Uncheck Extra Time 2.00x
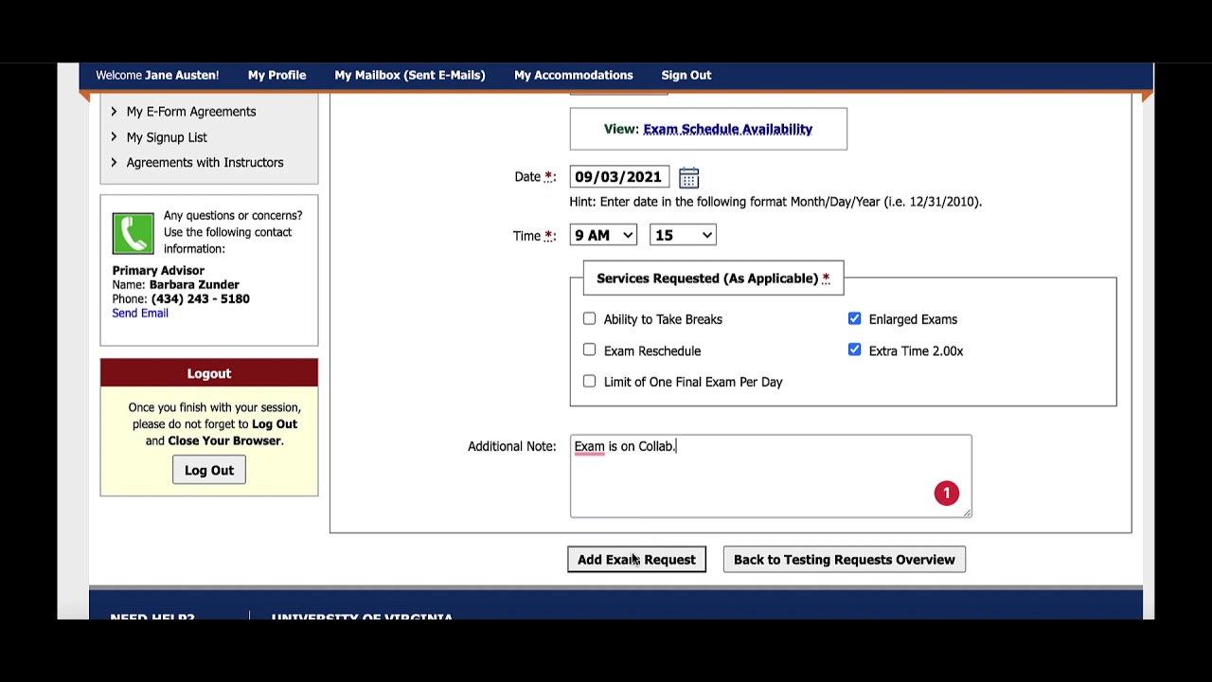1212x682 pixels. (854, 350)
